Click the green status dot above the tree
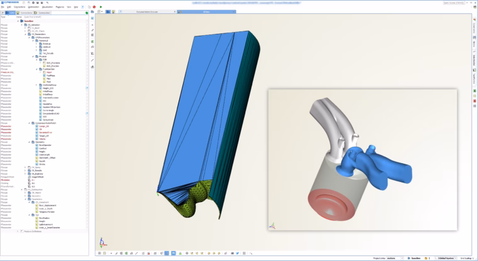The height and width of the screenshot is (261, 478). pyautogui.click(x=87, y=13)
